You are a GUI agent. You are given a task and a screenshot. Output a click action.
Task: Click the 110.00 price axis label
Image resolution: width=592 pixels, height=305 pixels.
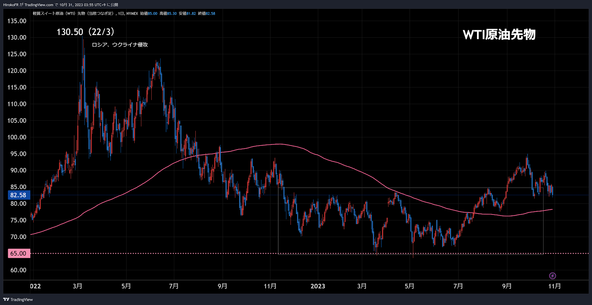(17, 104)
